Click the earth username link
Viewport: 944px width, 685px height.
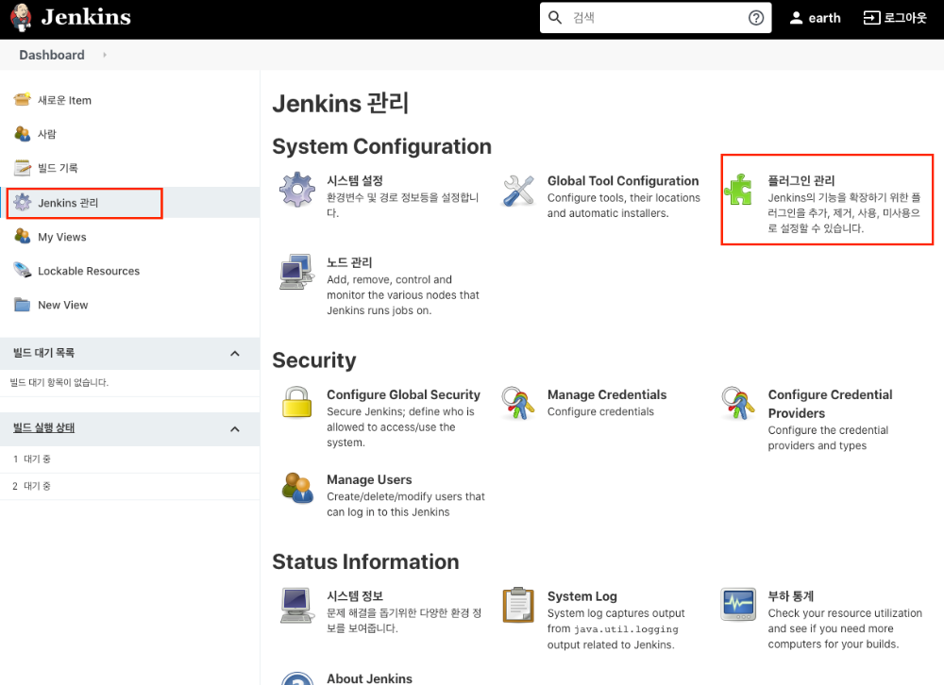tap(824, 18)
